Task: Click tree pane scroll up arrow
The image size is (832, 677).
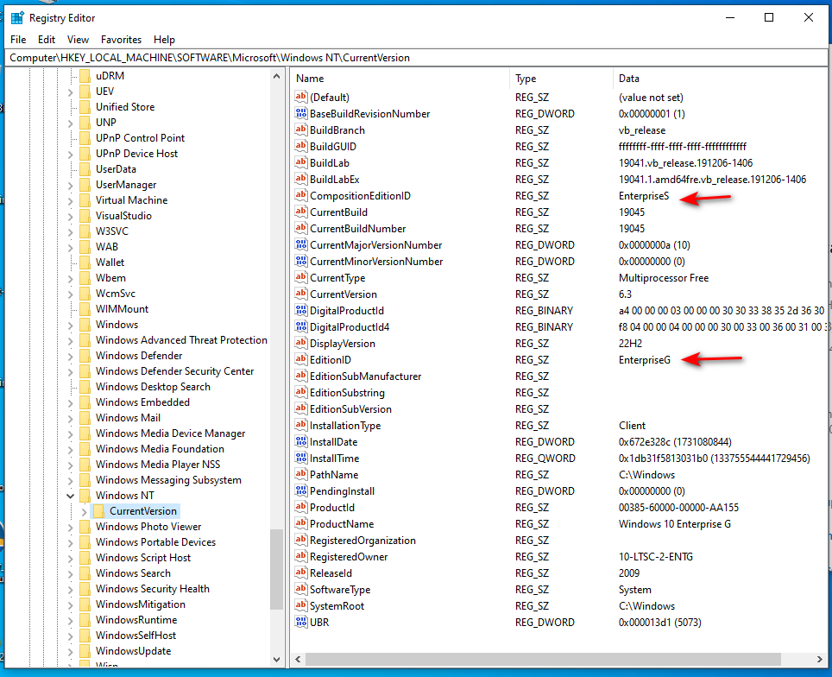Action: coord(276,77)
